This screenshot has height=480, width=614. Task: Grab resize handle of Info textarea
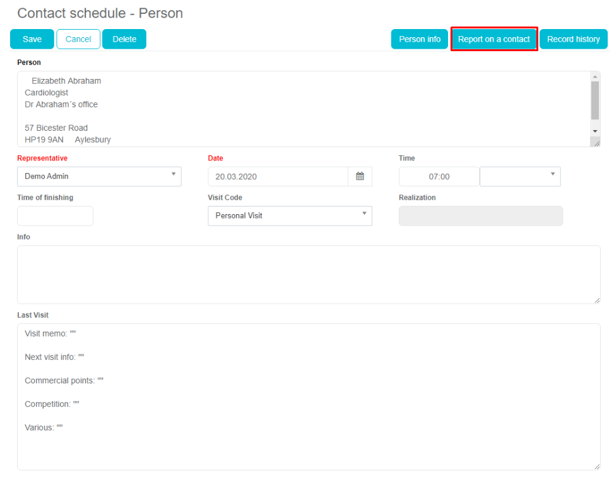(x=596, y=300)
